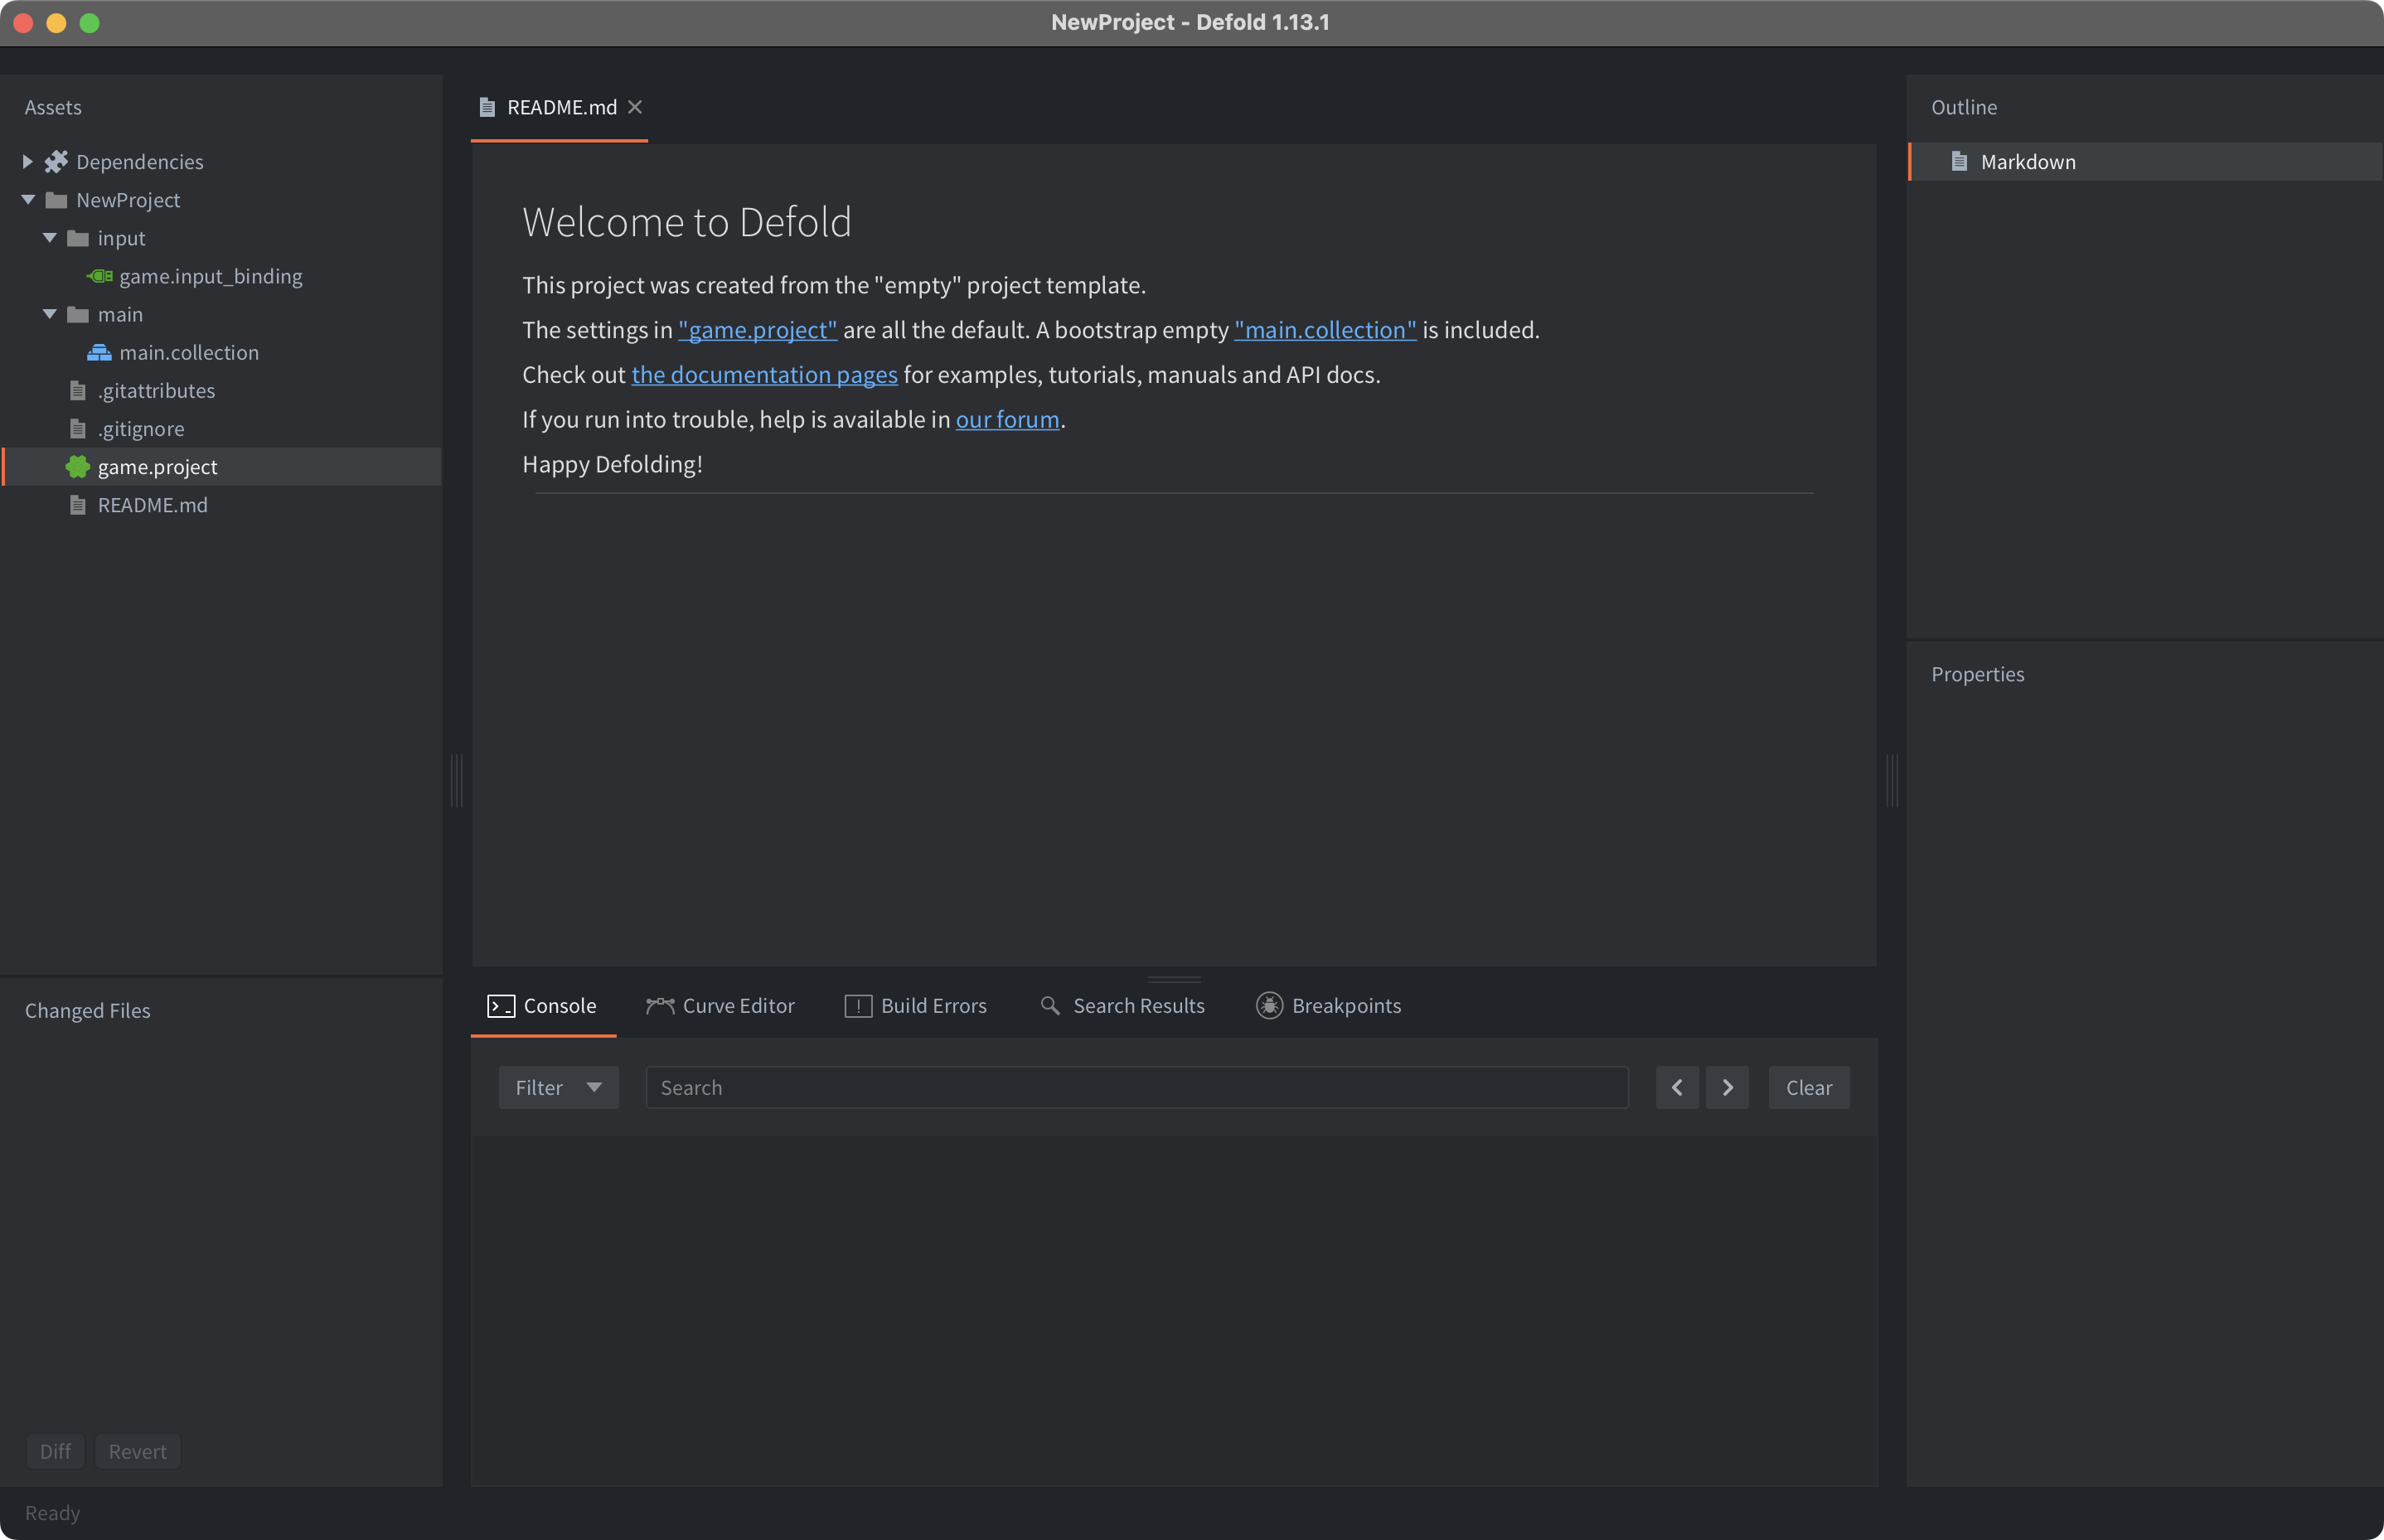Click the left panel resize handle
Viewport: 2384px width, 1540px height.
pos(456,780)
